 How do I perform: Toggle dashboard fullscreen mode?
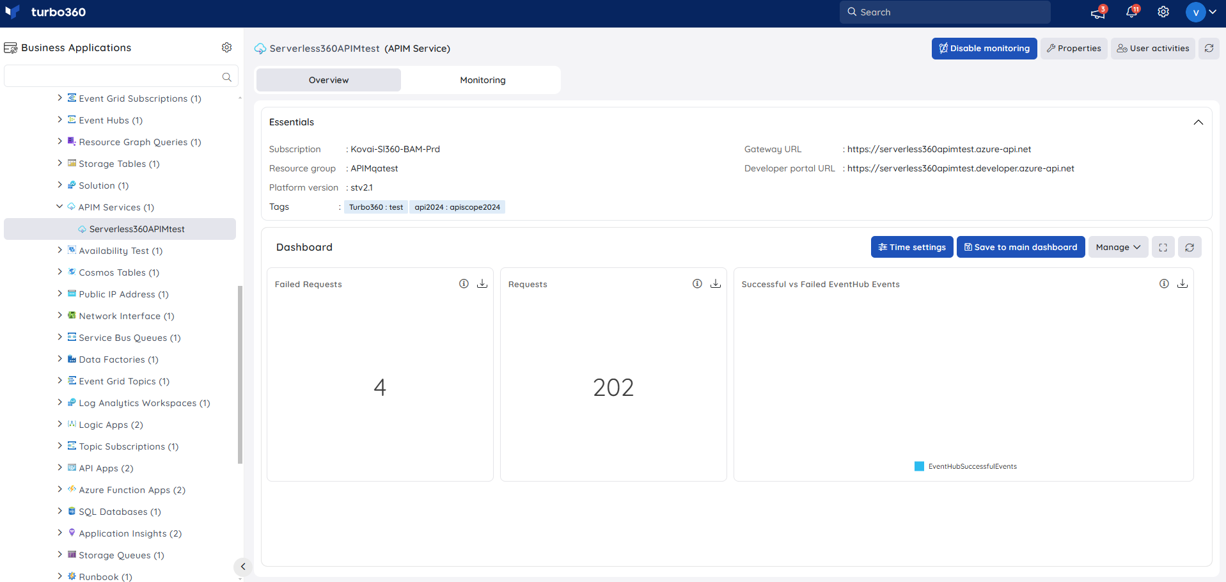pyautogui.click(x=1163, y=247)
